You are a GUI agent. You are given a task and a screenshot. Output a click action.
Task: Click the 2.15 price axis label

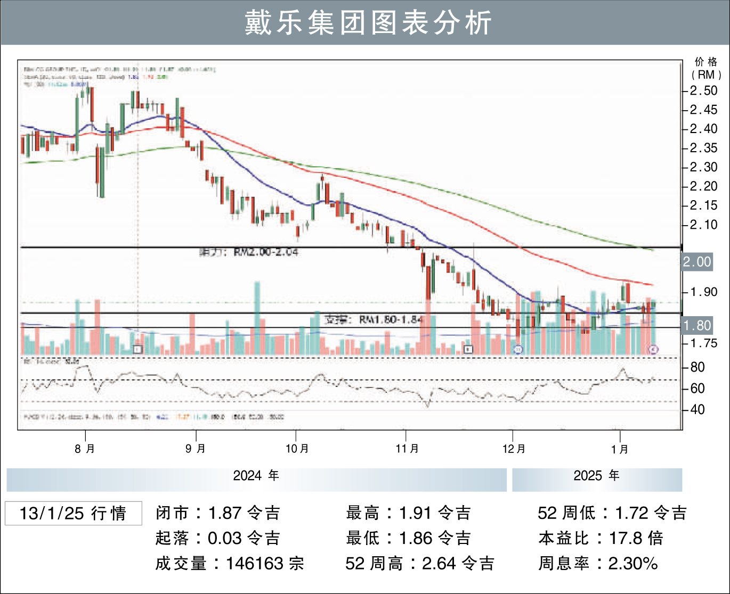point(704,205)
